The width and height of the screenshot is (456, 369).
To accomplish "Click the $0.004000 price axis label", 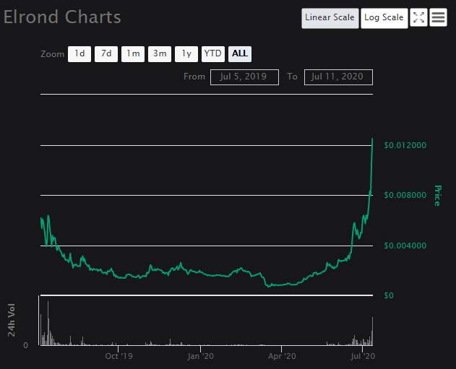I will (405, 246).
